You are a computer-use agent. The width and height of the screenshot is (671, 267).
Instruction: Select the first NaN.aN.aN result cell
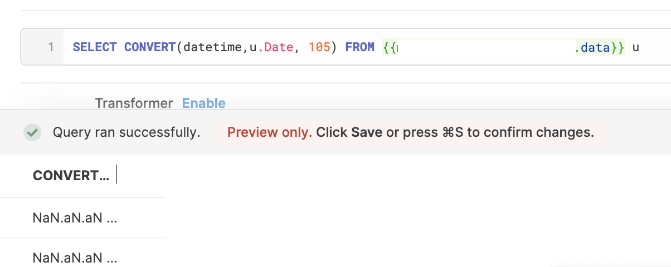tap(75, 218)
